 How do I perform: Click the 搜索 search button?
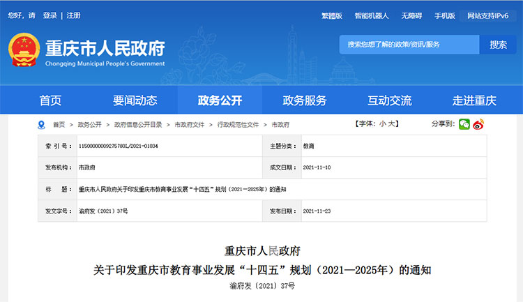[498, 45]
